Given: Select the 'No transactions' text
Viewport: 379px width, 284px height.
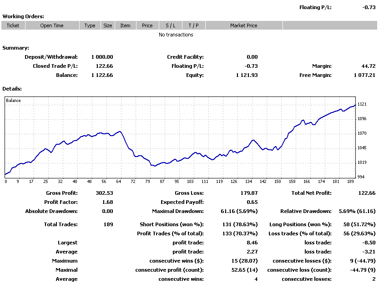Looking at the screenshot, I should click(176, 35).
